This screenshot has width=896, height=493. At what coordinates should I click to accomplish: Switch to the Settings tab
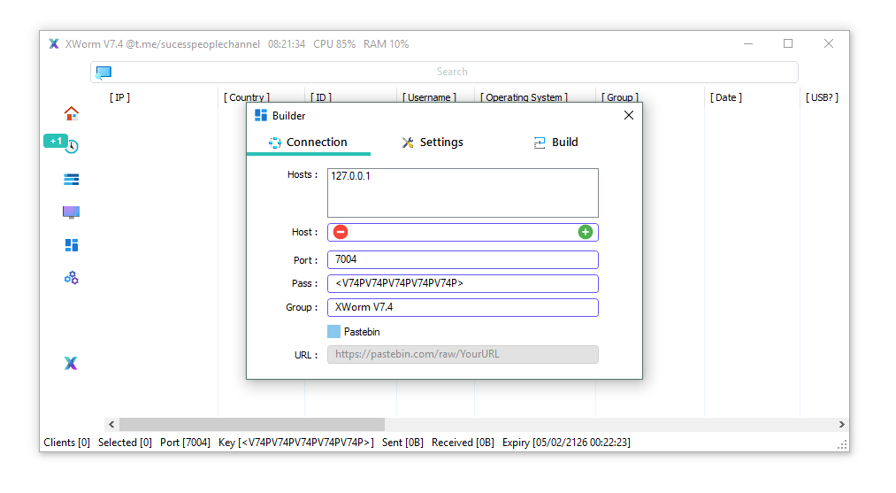(x=432, y=143)
